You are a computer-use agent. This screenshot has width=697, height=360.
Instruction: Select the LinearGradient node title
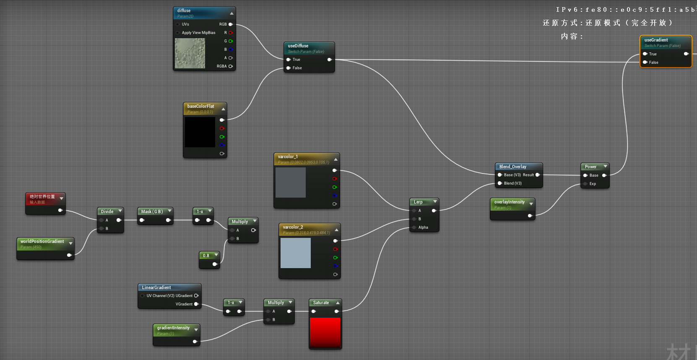pos(156,287)
